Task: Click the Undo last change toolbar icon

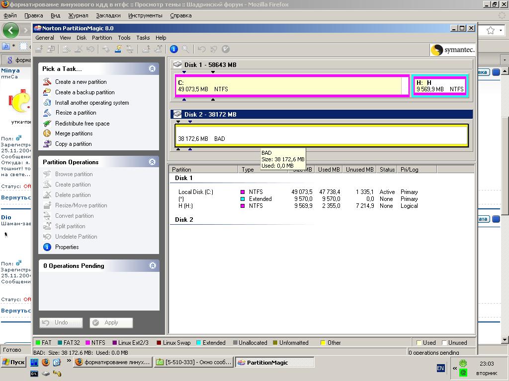Action: point(202,49)
